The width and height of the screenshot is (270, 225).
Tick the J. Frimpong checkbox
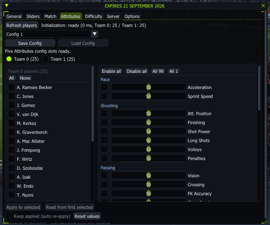(x=11, y=150)
